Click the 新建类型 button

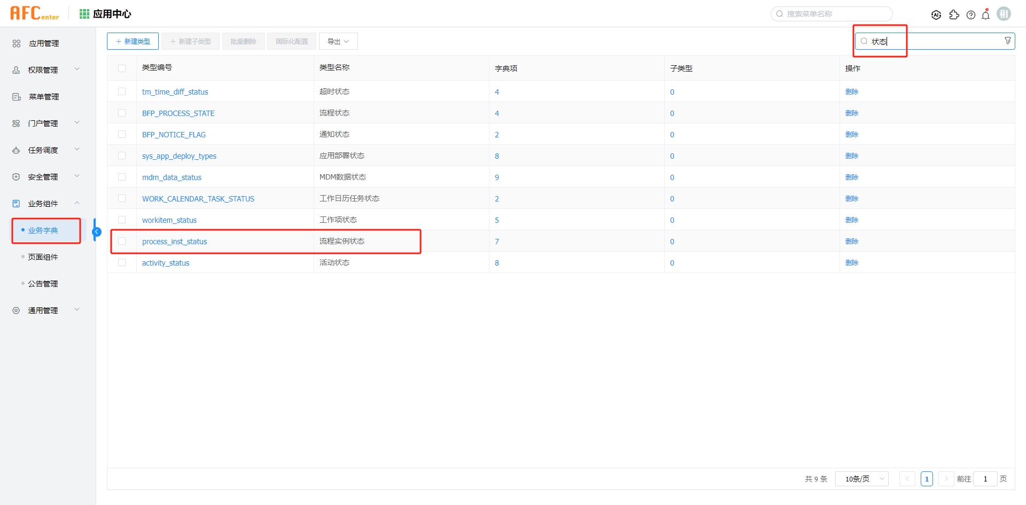[133, 41]
